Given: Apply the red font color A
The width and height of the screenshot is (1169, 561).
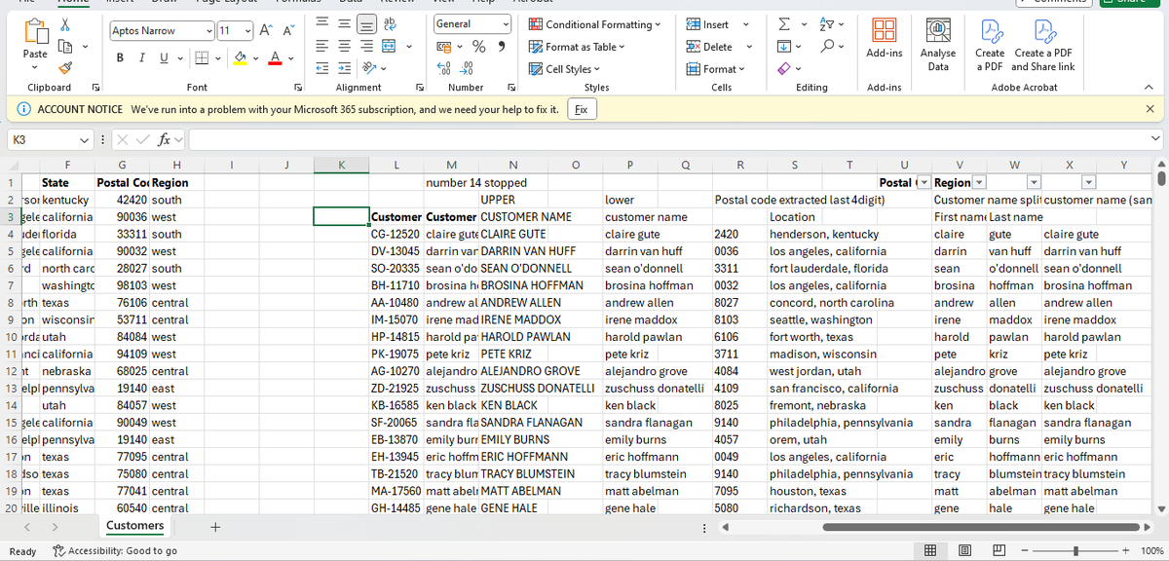Looking at the screenshot, I should click(277, 57).
